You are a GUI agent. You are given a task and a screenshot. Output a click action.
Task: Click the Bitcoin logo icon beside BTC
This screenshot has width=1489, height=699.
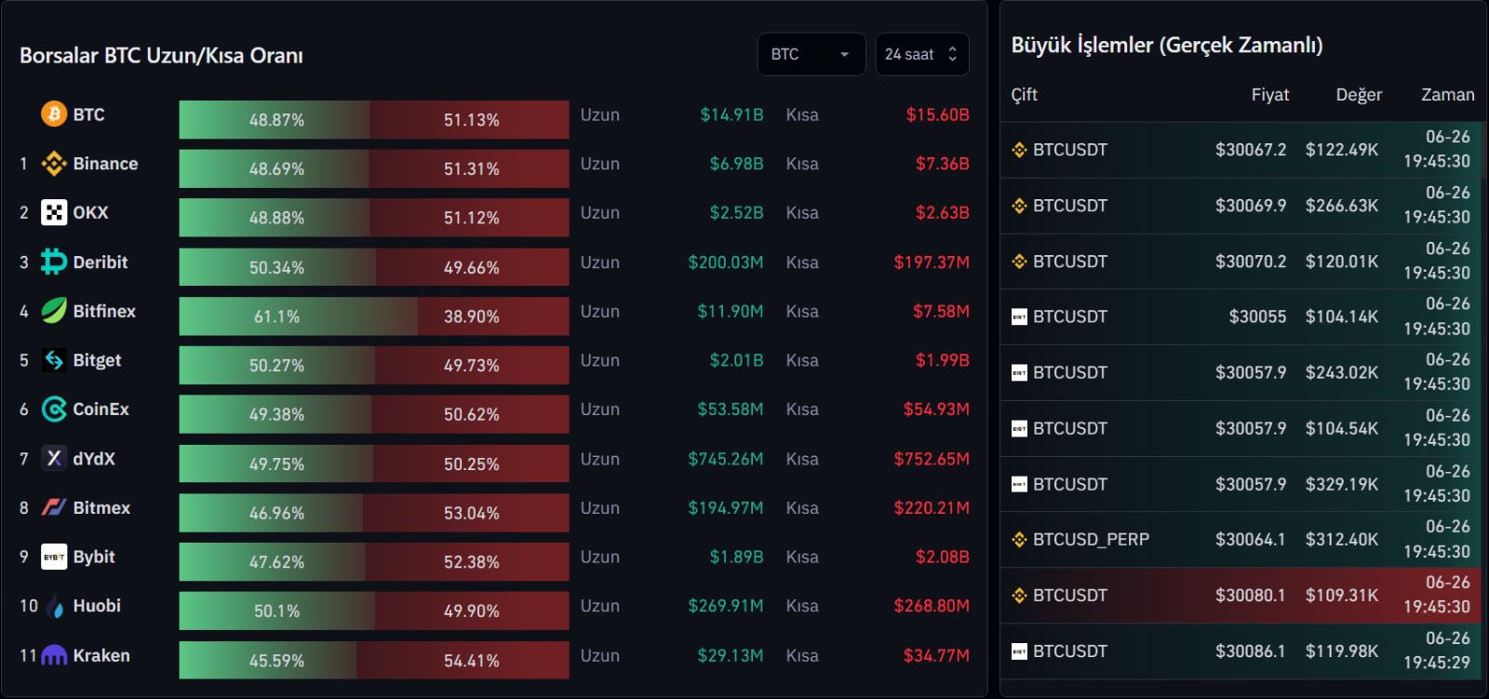(54, 114)
